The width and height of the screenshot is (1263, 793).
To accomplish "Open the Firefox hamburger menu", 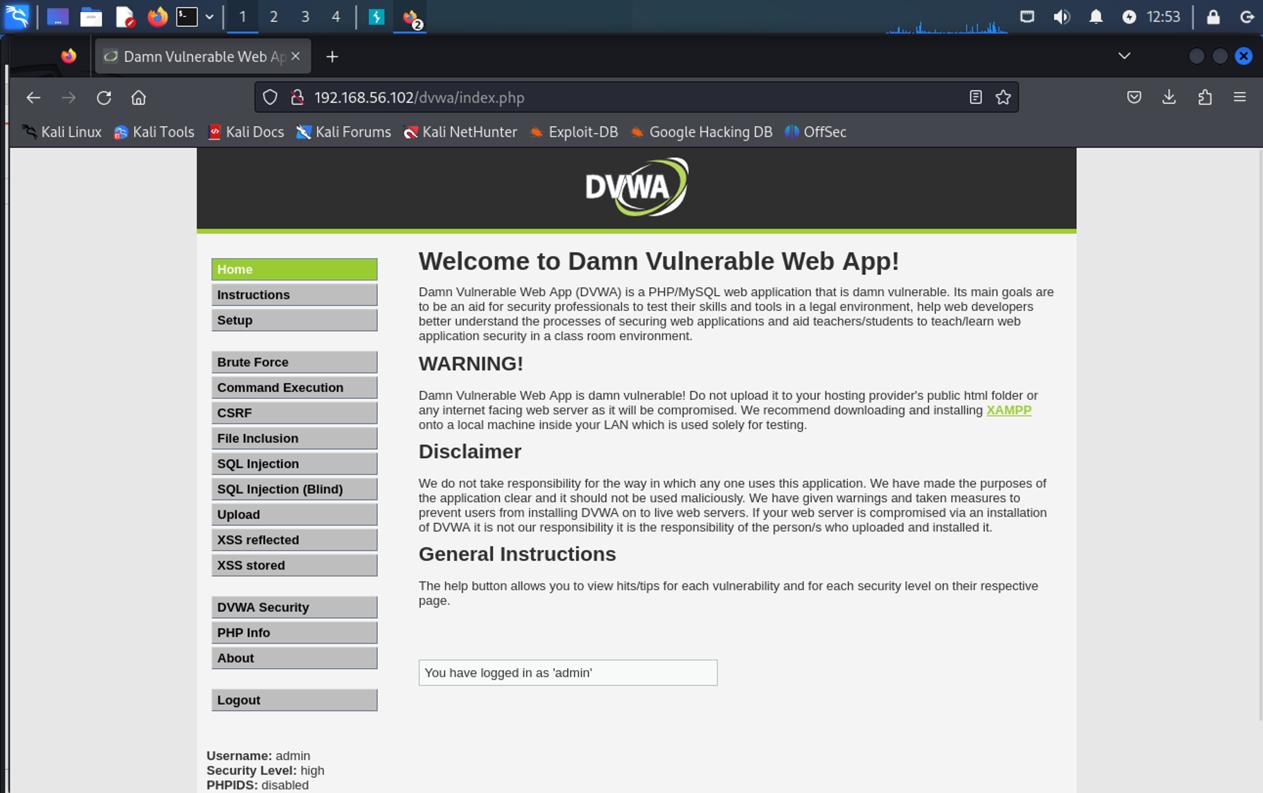I will point(1240,97).
